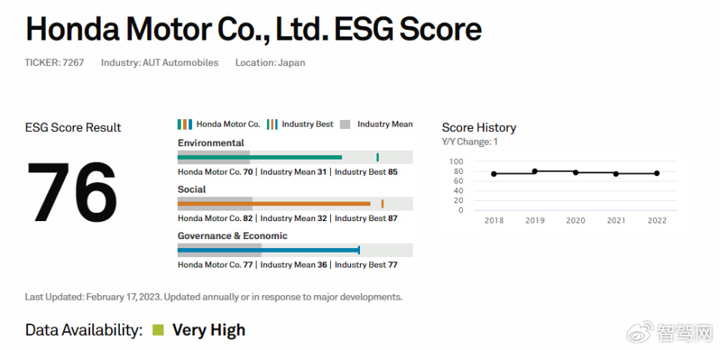
Task: Click the Location: Japan text
Action: pyautogui.click(x=270, y=63)
